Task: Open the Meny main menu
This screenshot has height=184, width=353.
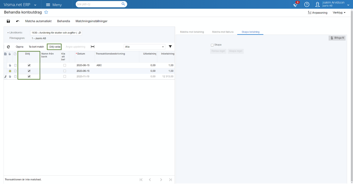Action: pos(54,5)
